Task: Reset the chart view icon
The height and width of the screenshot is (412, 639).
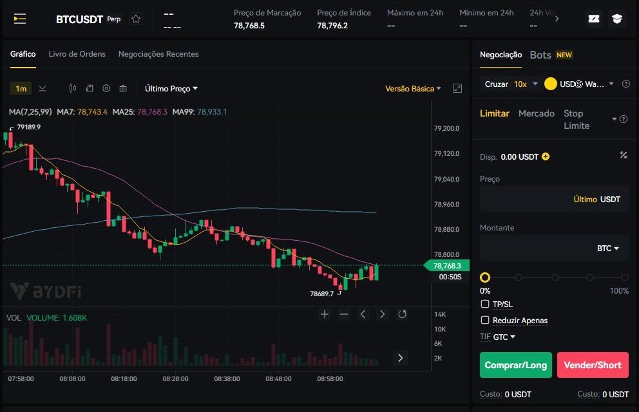Action: click(402, 314)
